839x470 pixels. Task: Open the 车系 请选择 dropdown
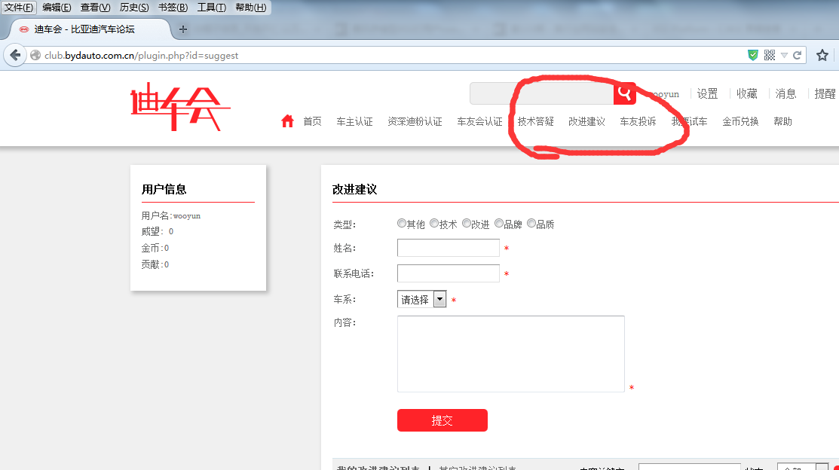click(421, 299)
